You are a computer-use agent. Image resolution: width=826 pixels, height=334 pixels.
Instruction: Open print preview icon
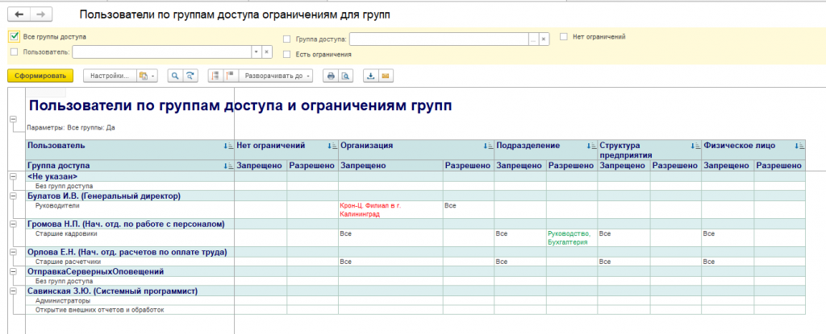point(345,76)
